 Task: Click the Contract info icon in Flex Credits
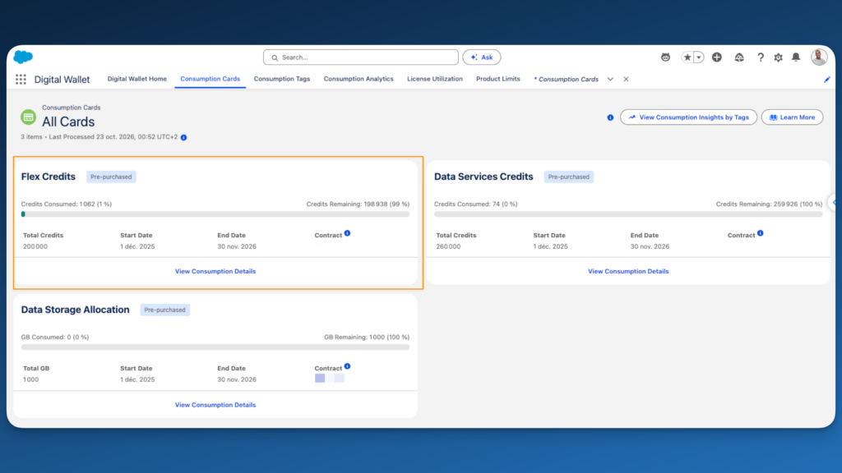point(348,233)
